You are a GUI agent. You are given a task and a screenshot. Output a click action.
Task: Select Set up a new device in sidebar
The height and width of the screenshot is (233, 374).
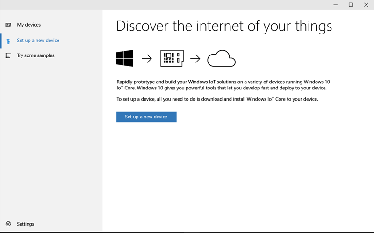click(x=51, y=41)
